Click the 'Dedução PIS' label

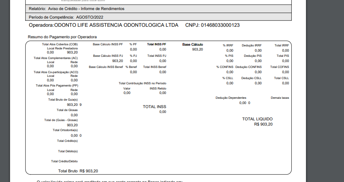253,56
